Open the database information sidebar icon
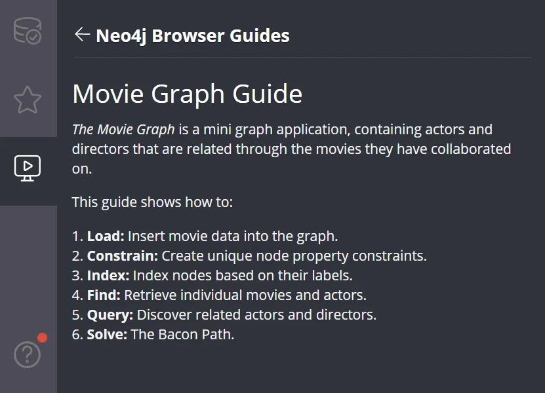Viewport: 545px width, 393px height. pos(28,31)
